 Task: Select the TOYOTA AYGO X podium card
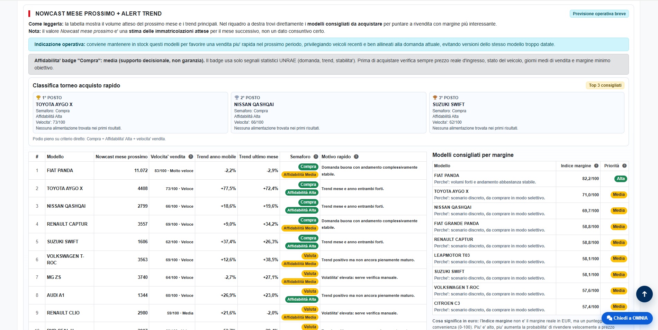click(x=130, y=113)
